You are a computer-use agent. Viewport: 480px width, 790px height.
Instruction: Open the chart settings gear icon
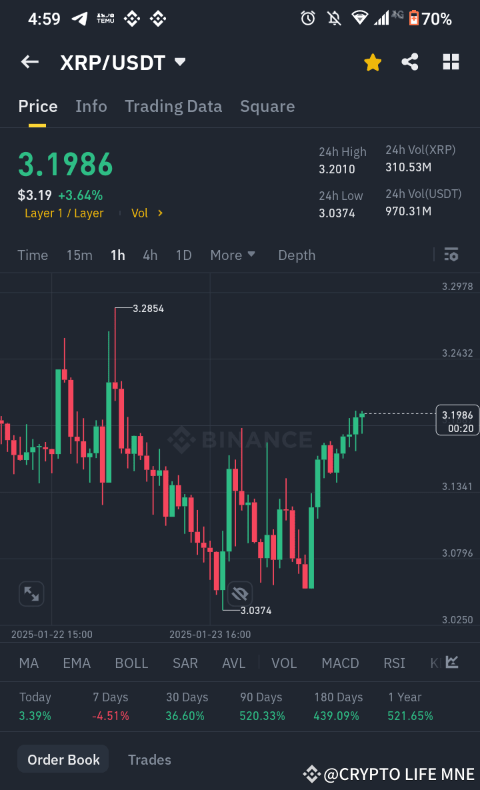[451, 255]
